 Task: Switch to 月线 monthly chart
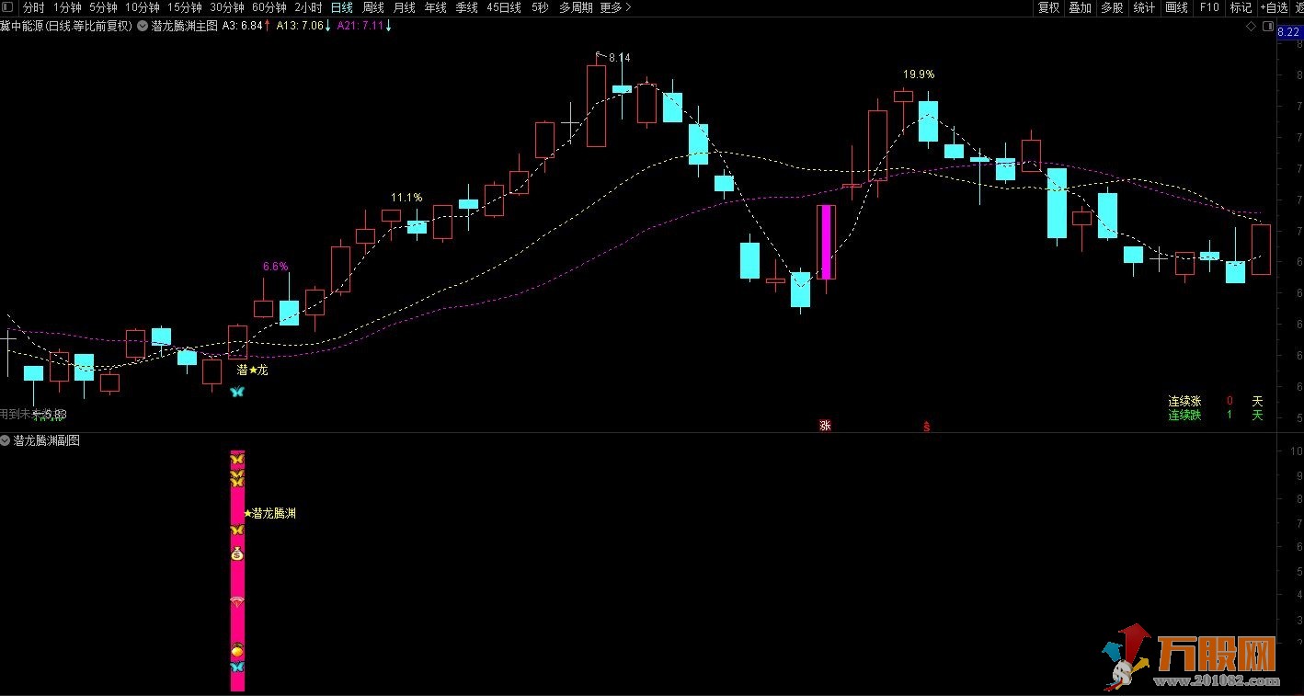(404, 7)
